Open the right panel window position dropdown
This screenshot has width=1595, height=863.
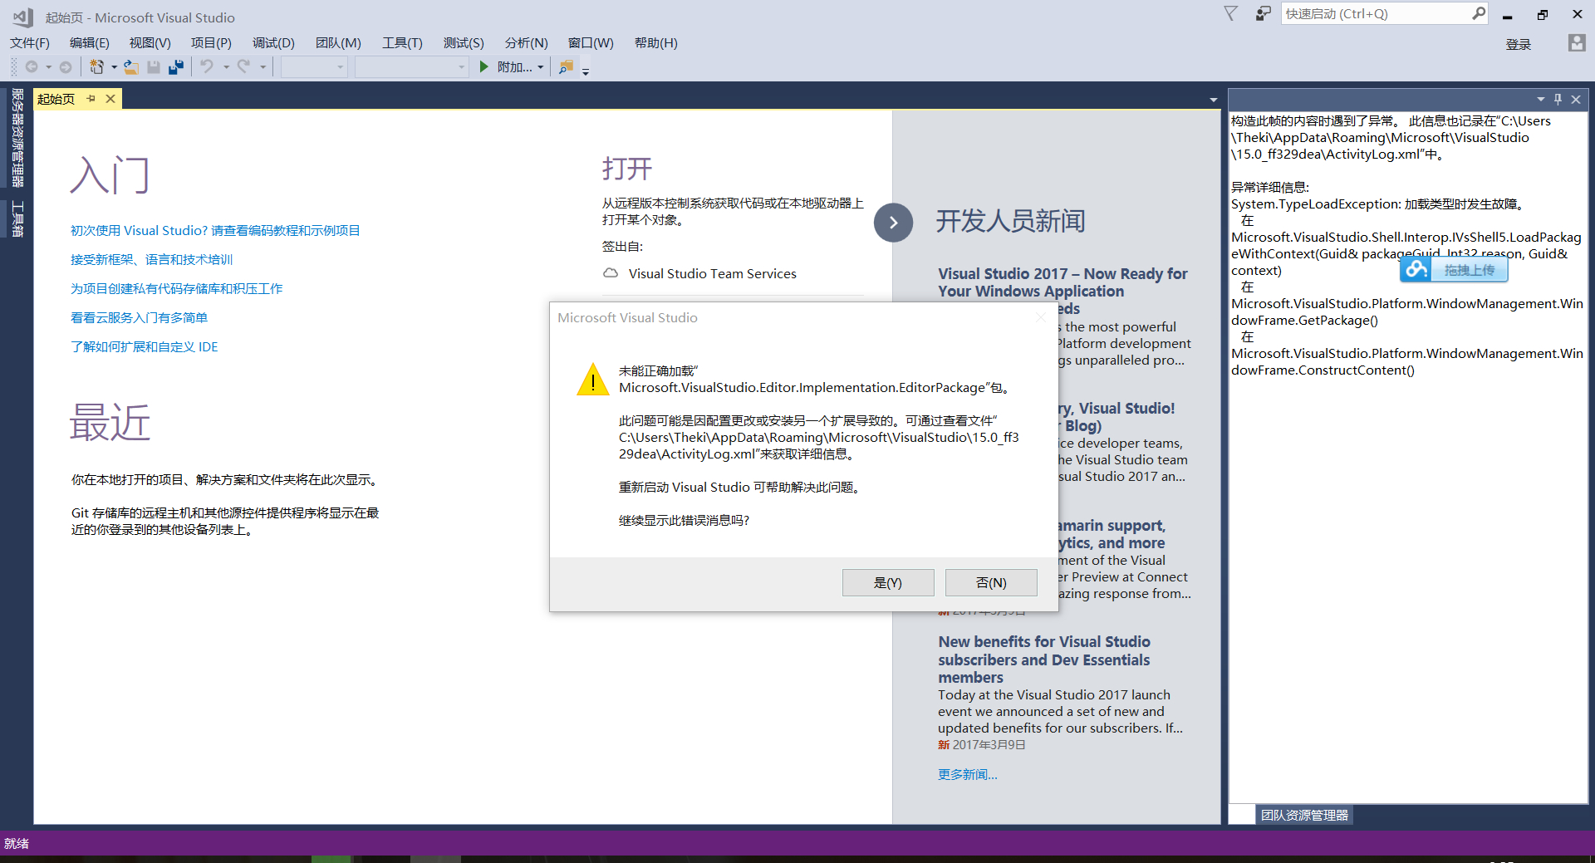tap(1540, 99)
